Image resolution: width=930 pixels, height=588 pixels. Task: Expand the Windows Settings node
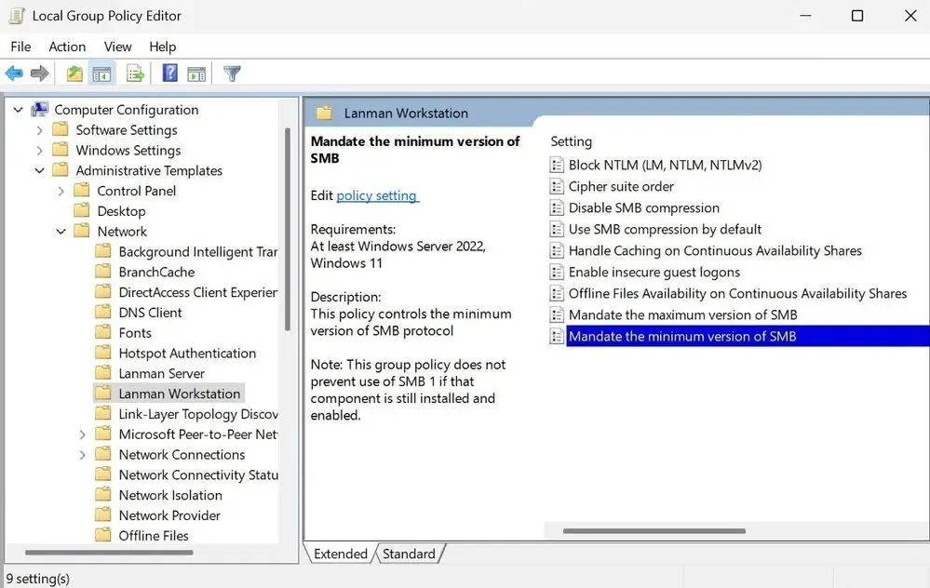tap(40, 150)
